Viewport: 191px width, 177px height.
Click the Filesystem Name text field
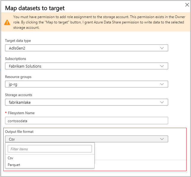(x=86, y=120)
